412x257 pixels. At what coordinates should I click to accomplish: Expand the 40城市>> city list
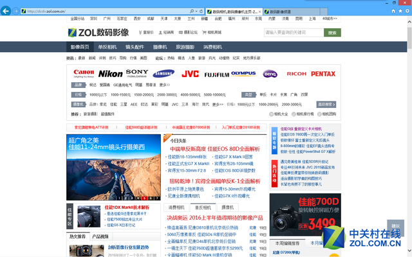pyautogui.click(x=330, y=19)
